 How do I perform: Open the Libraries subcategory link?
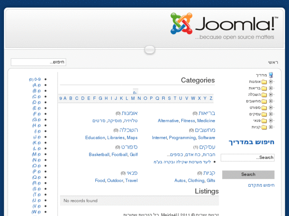click(116, 138)
